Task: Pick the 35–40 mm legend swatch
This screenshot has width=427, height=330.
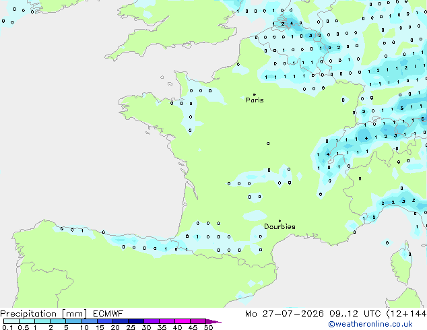Action: point(167,321)
